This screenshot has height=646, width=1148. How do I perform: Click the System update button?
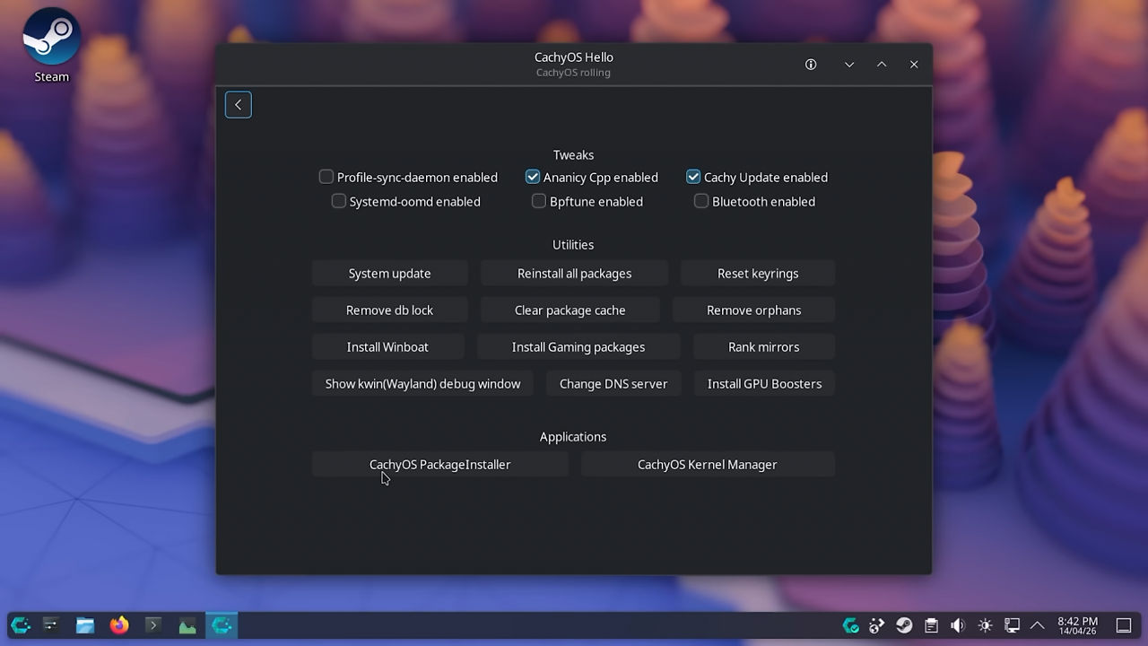389,274
